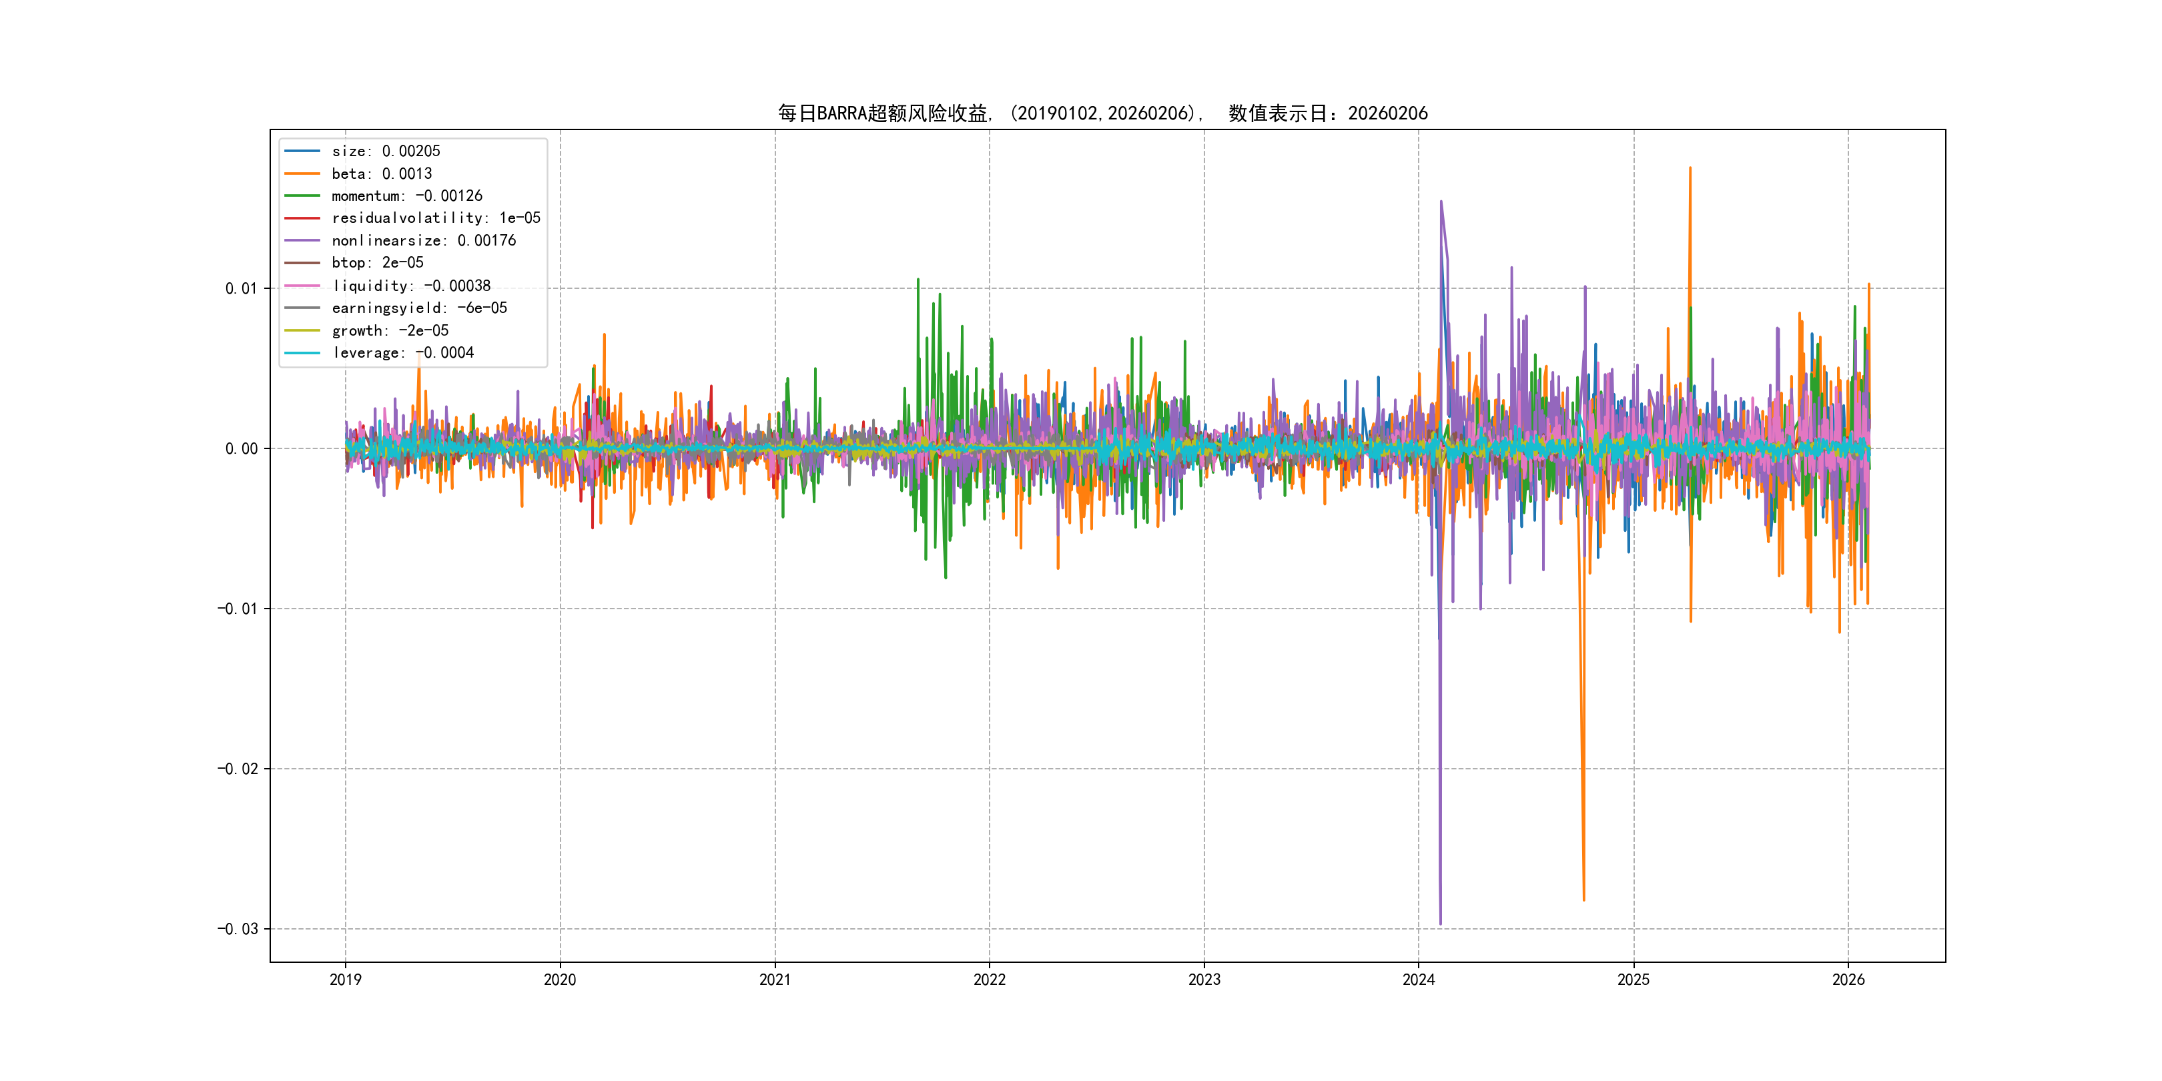The height and width of the screenshot is (1081, 2162).
Task: Click the 2021 x-axis tick label
Action: [x=775, y=980]
